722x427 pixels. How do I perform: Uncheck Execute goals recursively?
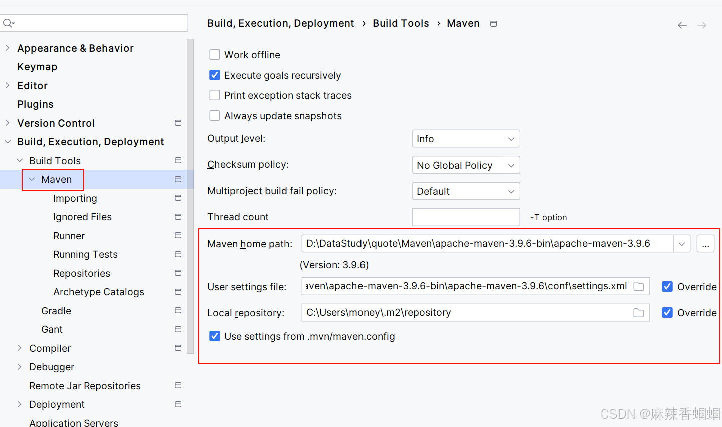click(x=215, y=75)
